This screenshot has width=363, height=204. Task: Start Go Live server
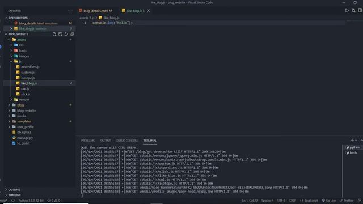pyautogui.click(x=329, y=201)
